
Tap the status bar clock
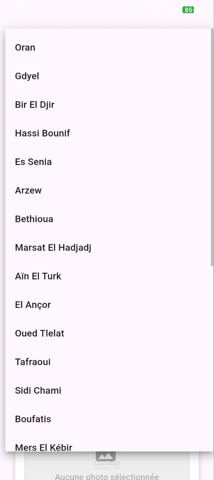[23, 10]
